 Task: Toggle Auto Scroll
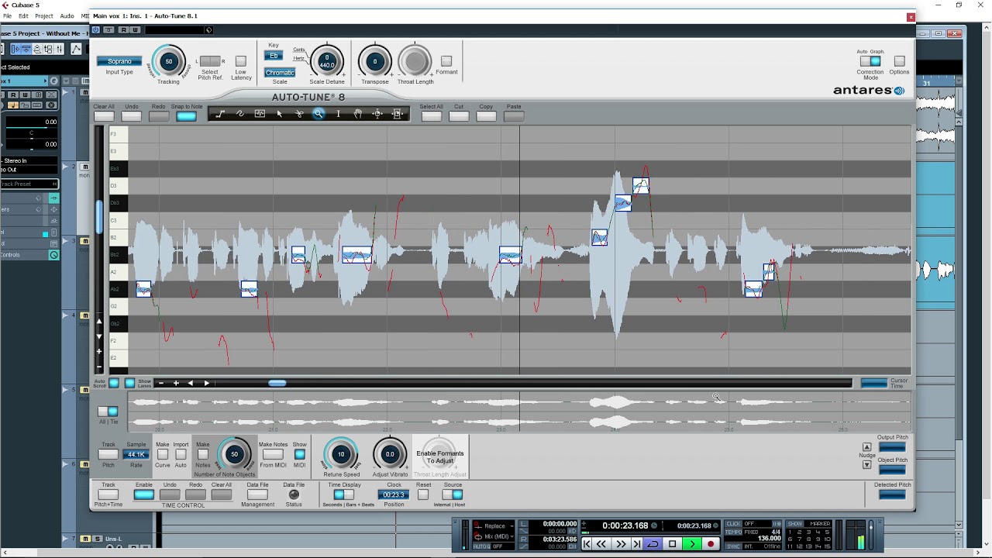tap(114, 383)
